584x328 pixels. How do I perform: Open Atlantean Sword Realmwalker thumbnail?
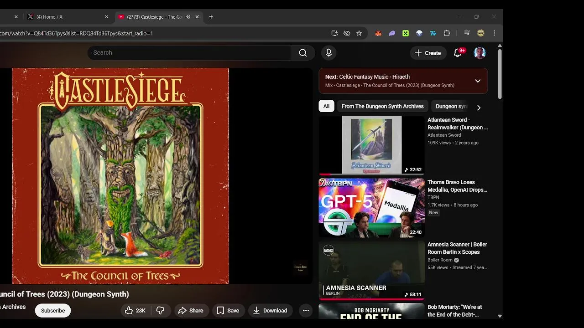point(371,145)
